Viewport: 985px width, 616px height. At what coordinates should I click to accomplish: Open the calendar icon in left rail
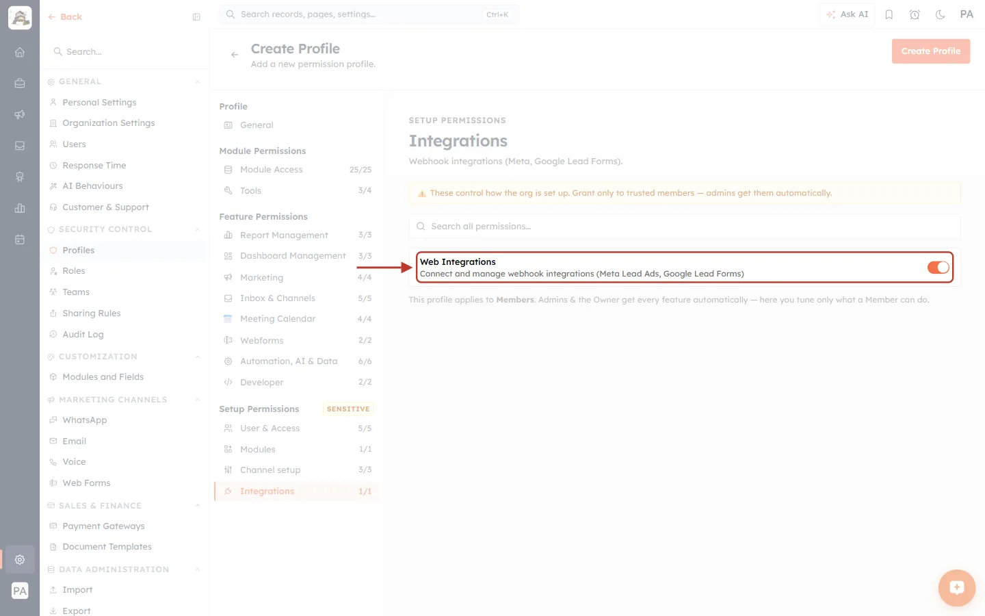[20, 240]
